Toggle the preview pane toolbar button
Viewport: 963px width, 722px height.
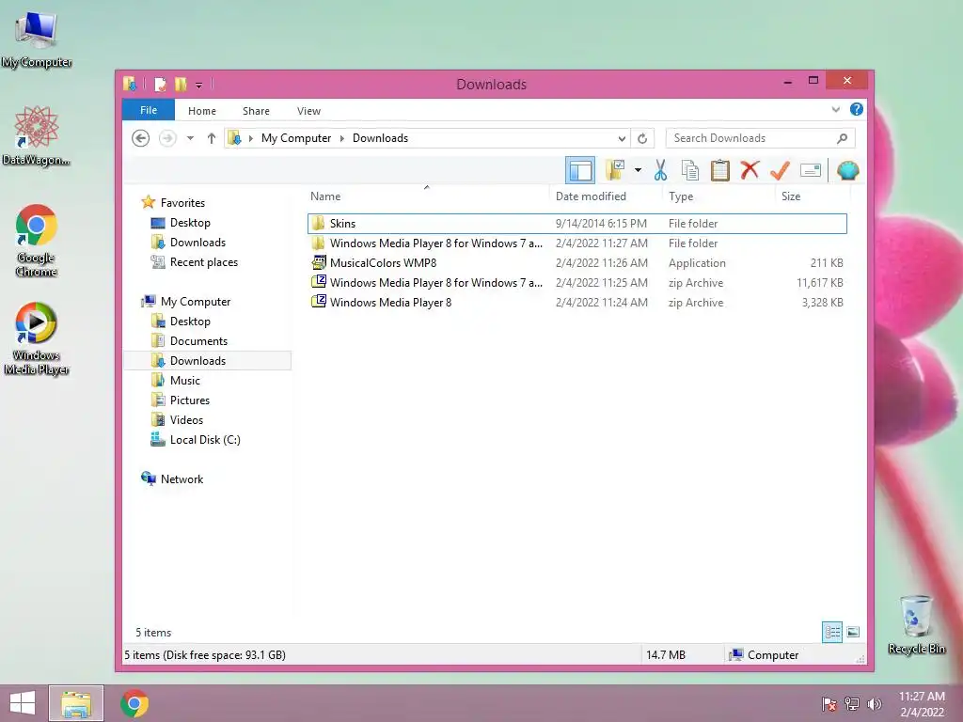[x=579, y=170]
